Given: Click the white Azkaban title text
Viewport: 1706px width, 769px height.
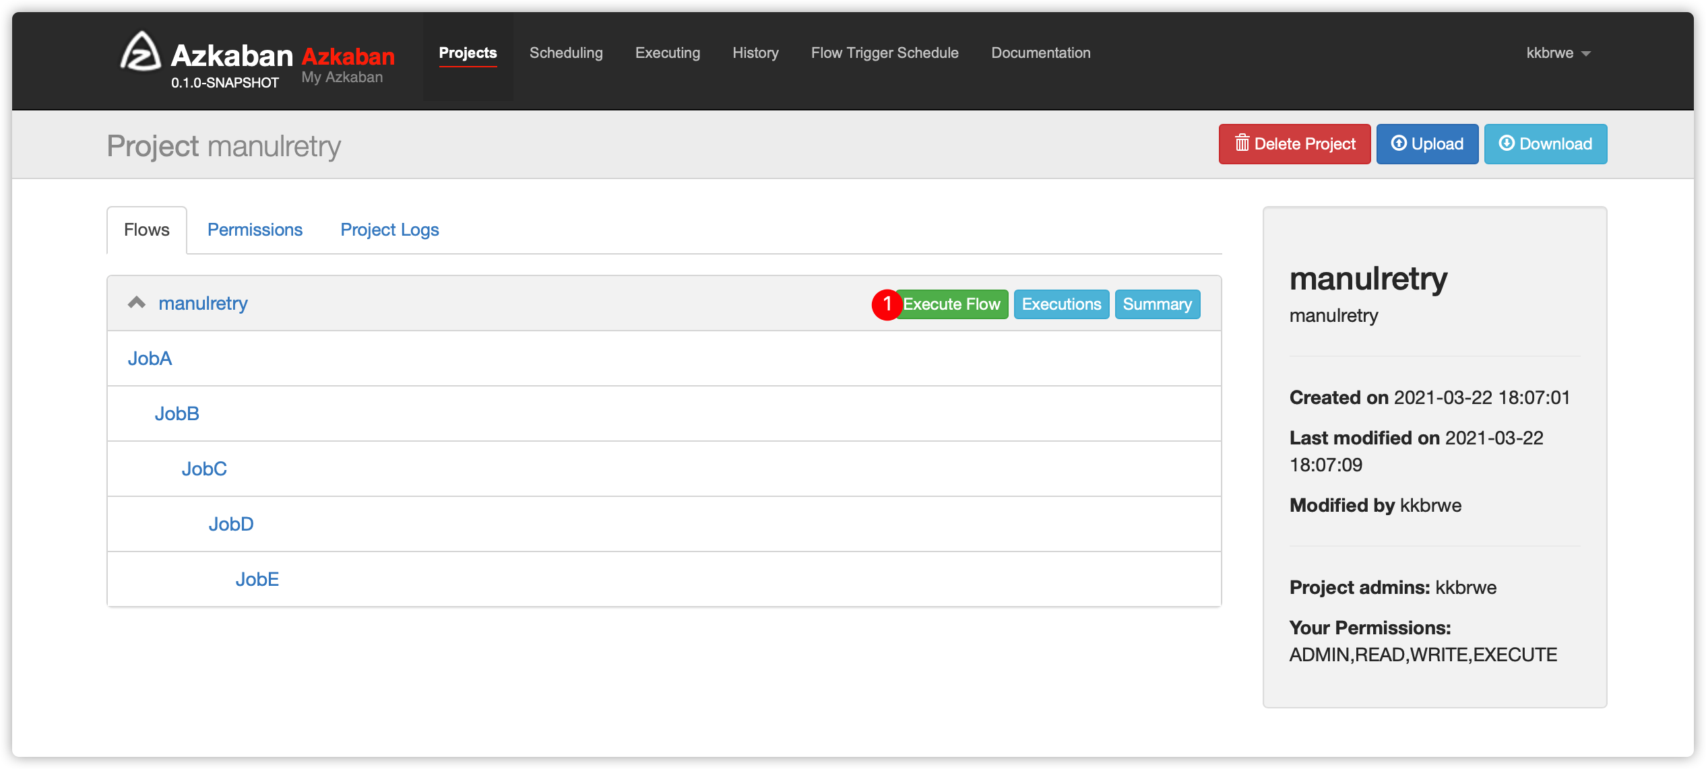Looking at the screenshot, I should coord(232,55).
